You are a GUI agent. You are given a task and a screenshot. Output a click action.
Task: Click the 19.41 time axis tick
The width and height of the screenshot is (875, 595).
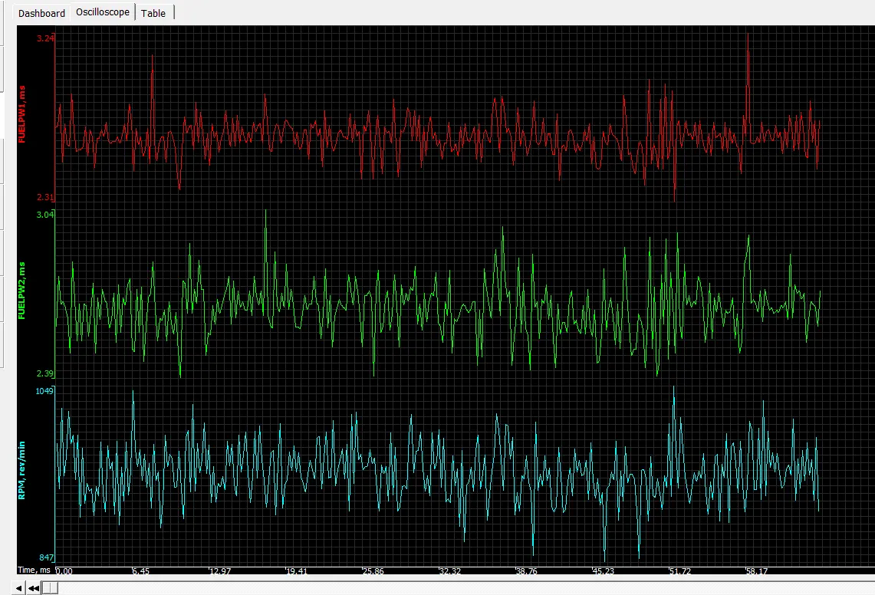(297, 571)
